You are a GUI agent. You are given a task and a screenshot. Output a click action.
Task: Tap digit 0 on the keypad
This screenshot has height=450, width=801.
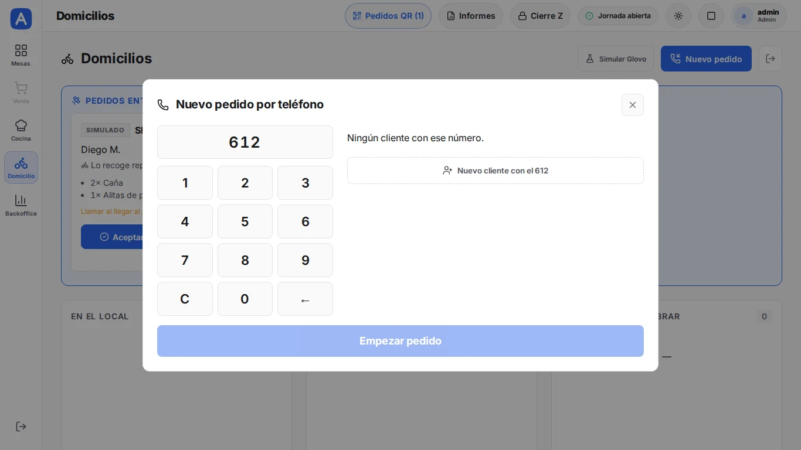(x=245, y=299)
